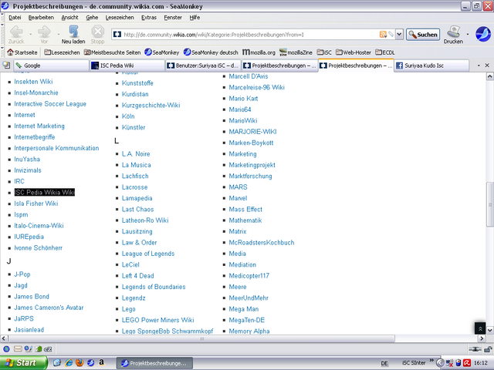Click the URL address field

(x=245, y=35)
